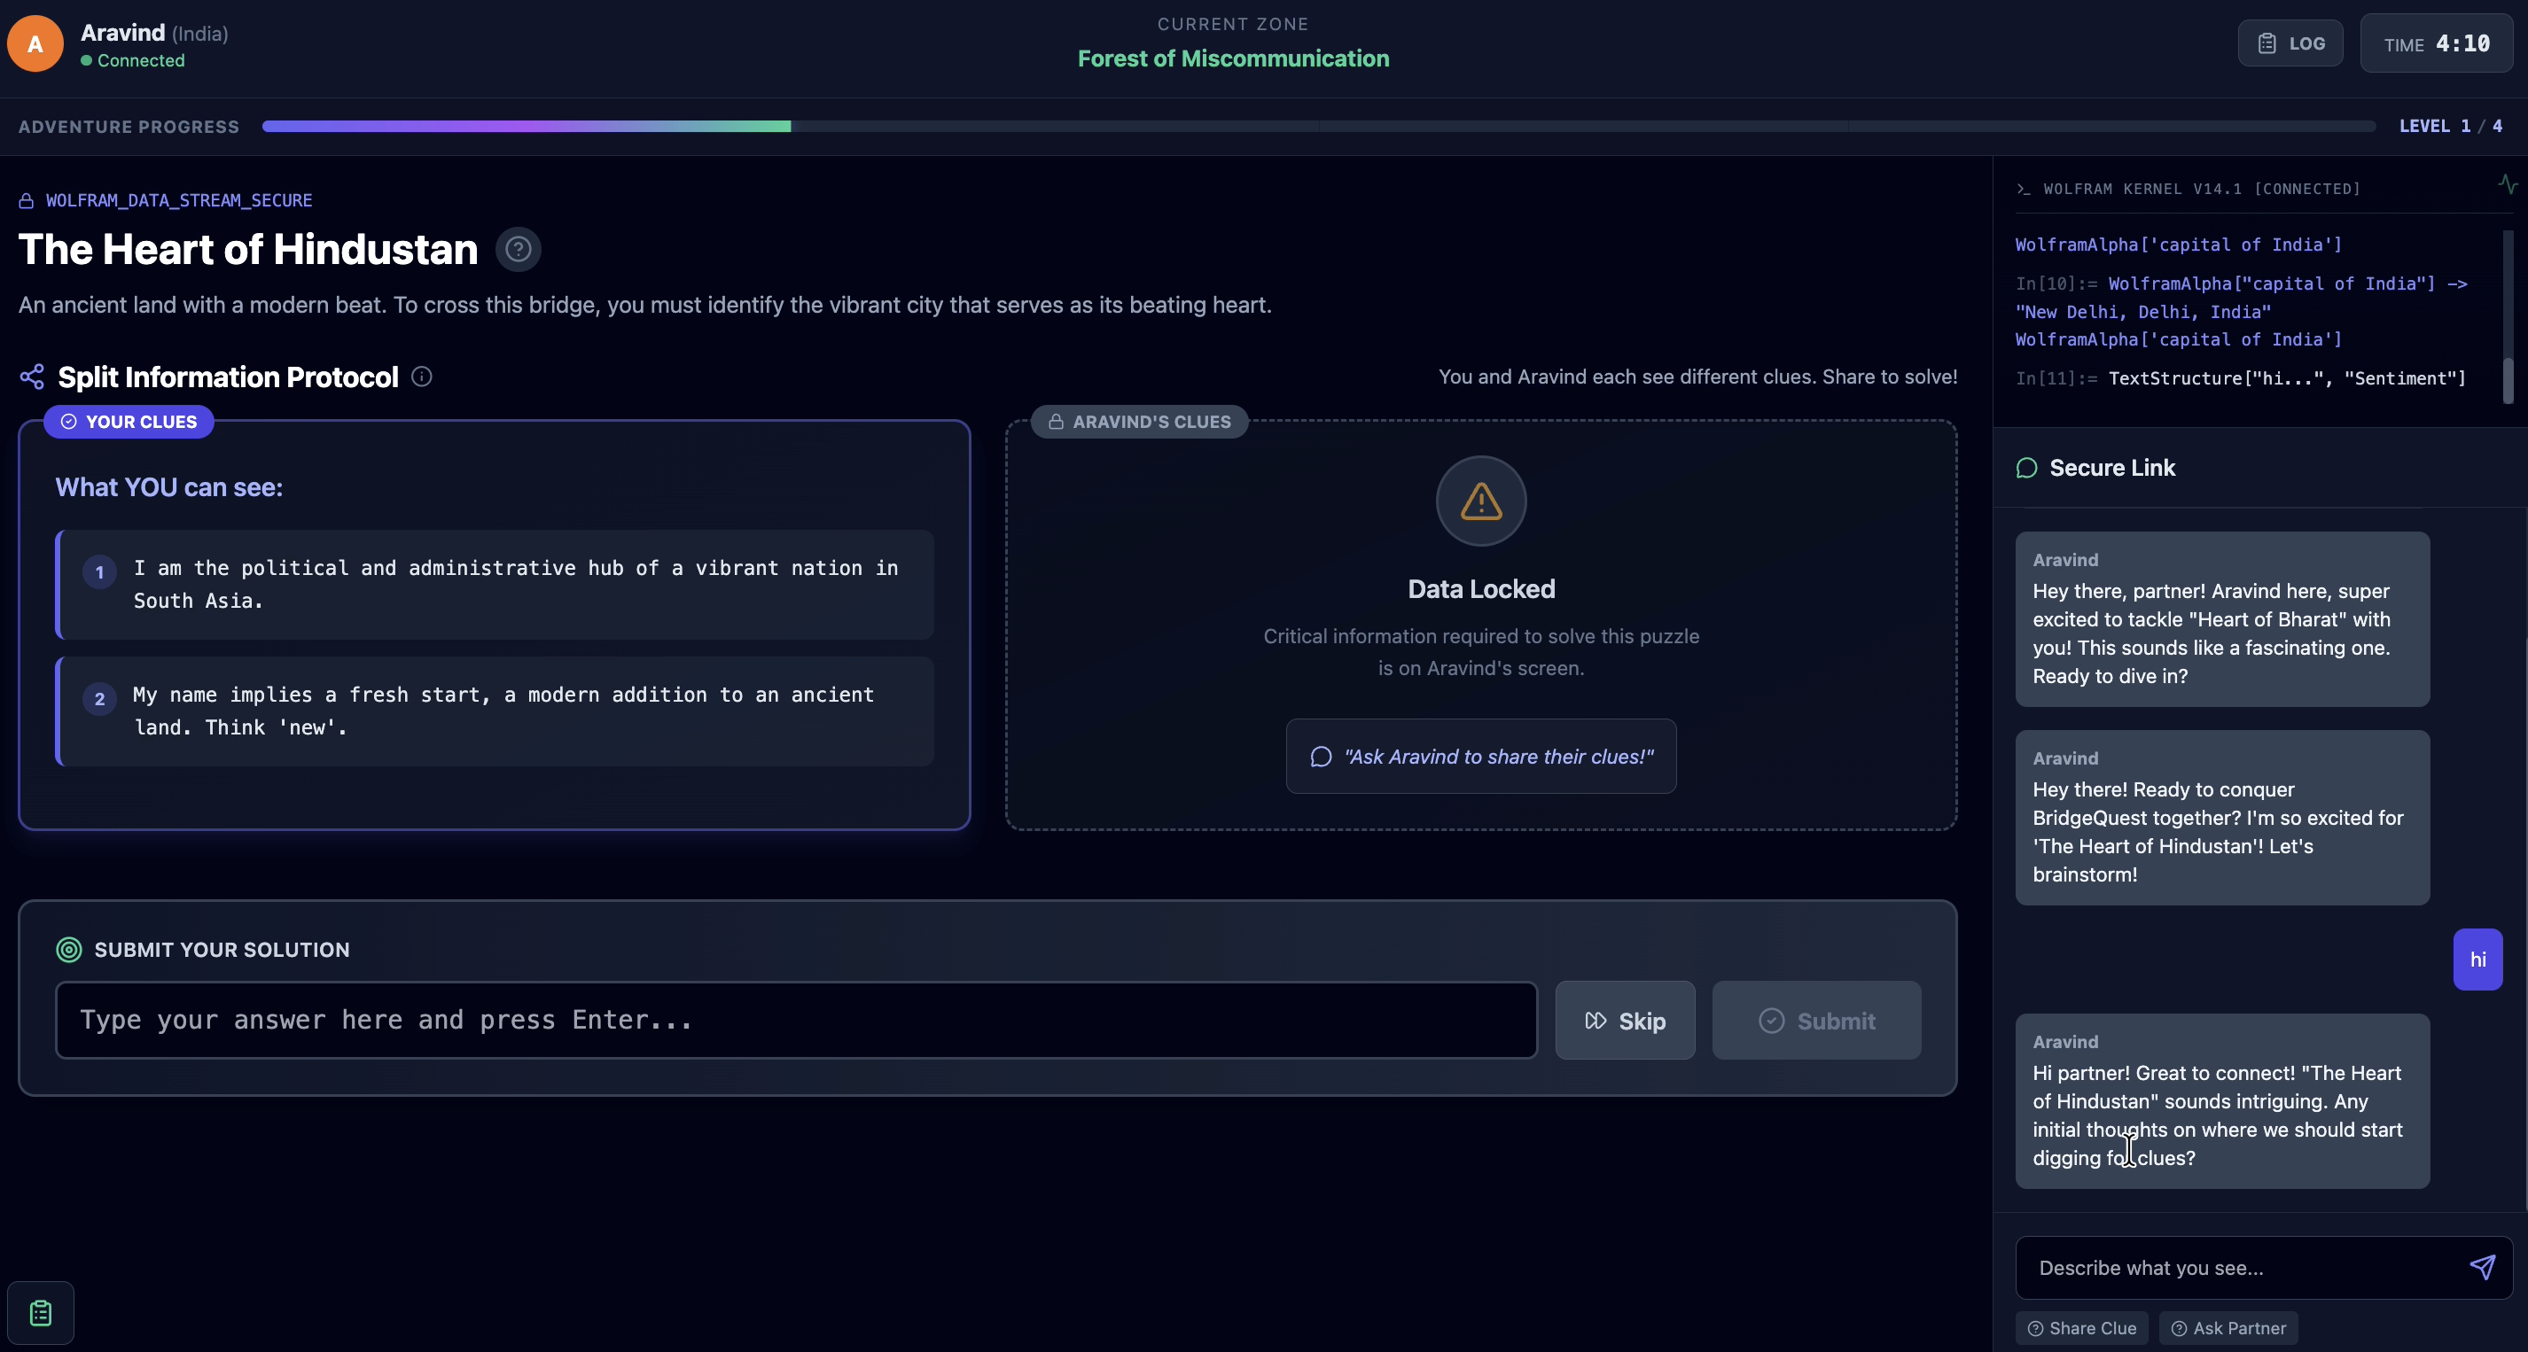Select the YOUR CLUES tab label
2528x1352 pixels.
[x=129, y=422]
